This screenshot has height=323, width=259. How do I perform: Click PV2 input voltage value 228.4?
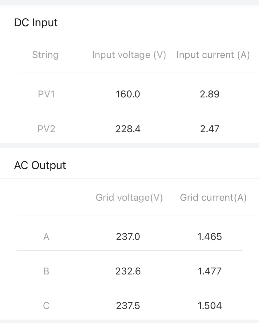(x=128, y=129)
